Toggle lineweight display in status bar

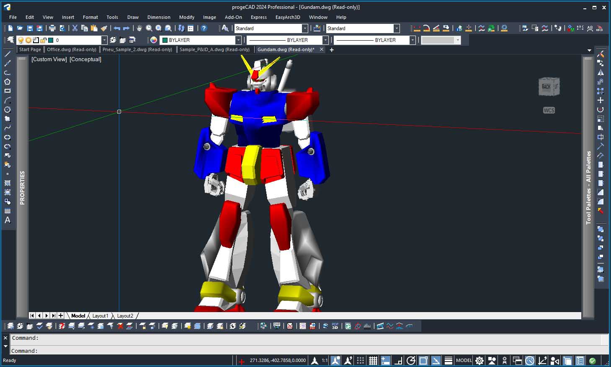tap(448, 360)
